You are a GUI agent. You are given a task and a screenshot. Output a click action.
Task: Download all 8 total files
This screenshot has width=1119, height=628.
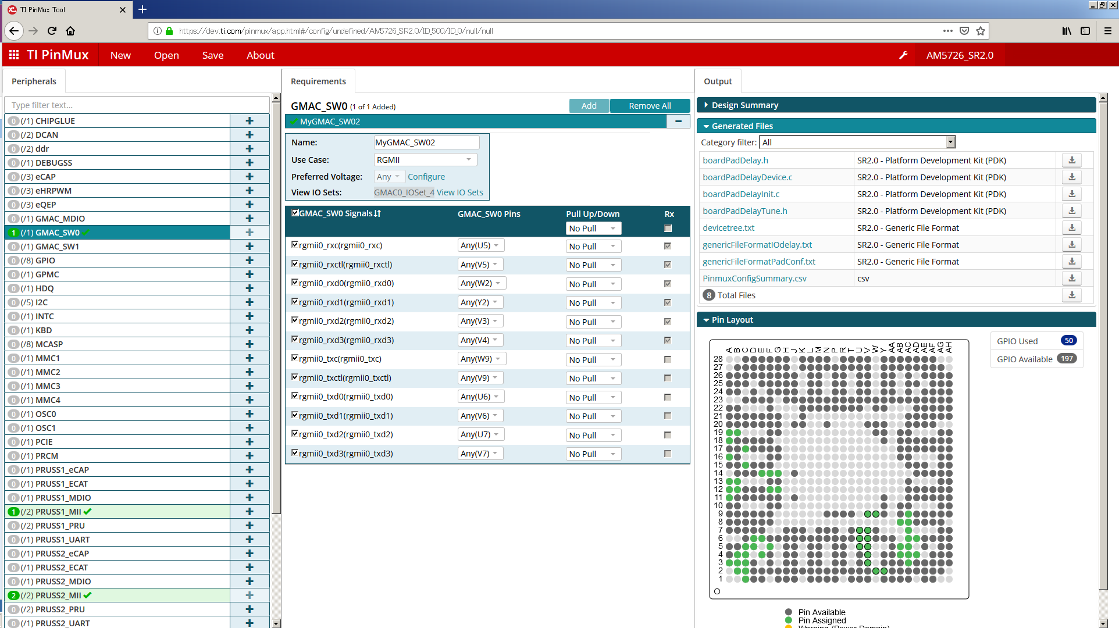point(1072,295)
